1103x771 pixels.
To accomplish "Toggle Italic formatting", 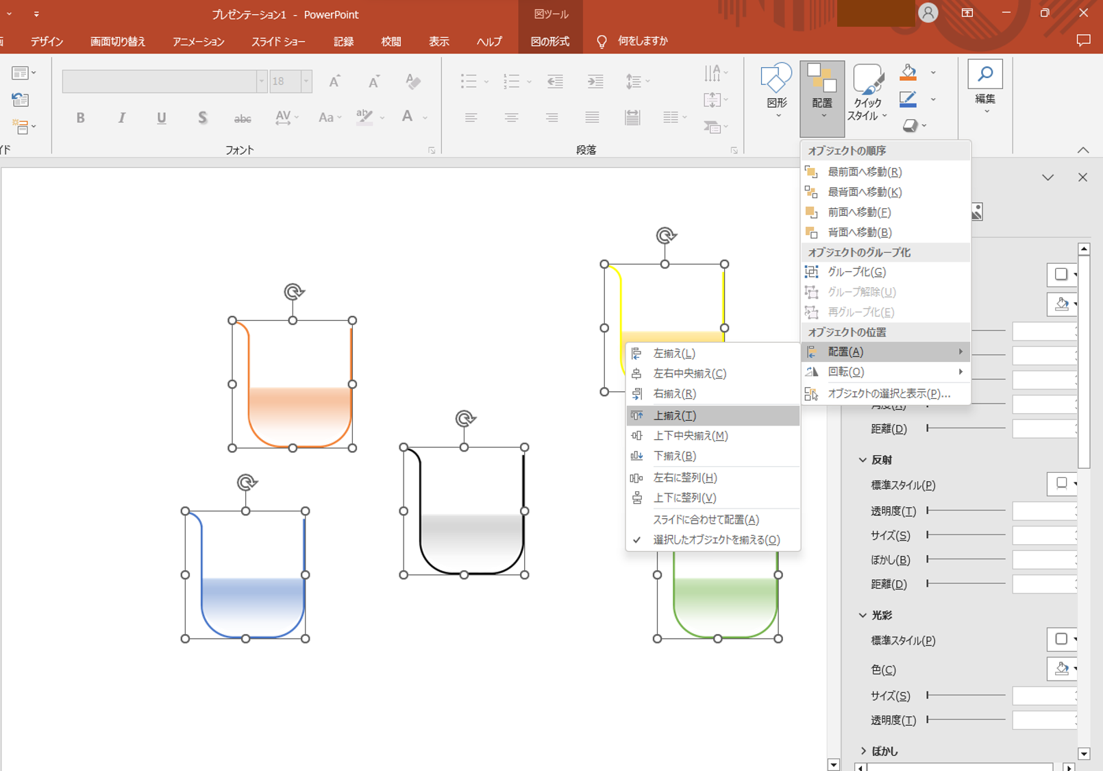I will point(121,118).
